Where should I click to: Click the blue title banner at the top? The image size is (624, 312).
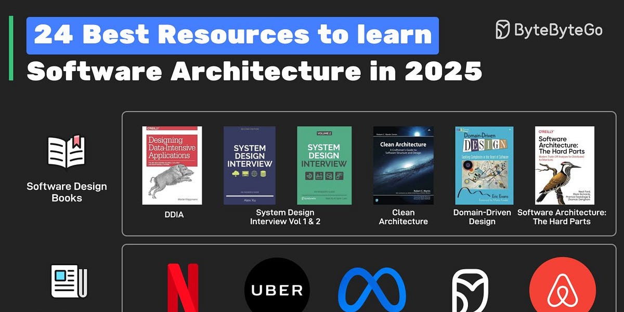[232, 35]
